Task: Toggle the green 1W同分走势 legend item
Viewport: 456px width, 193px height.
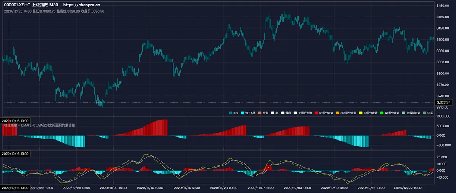Action: pos(390,113)
